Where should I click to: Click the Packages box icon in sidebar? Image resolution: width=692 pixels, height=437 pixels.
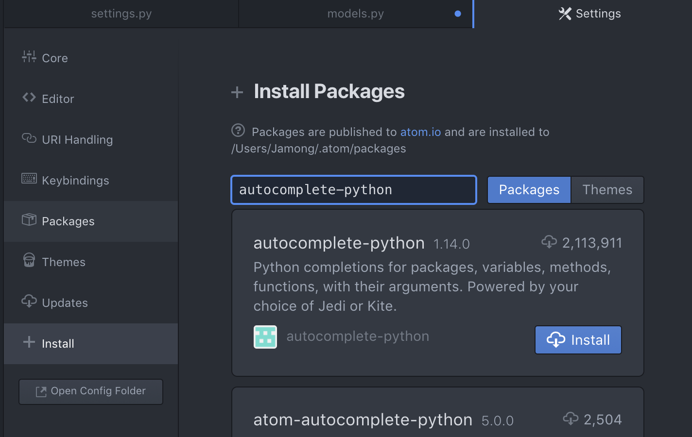[29, 220]
